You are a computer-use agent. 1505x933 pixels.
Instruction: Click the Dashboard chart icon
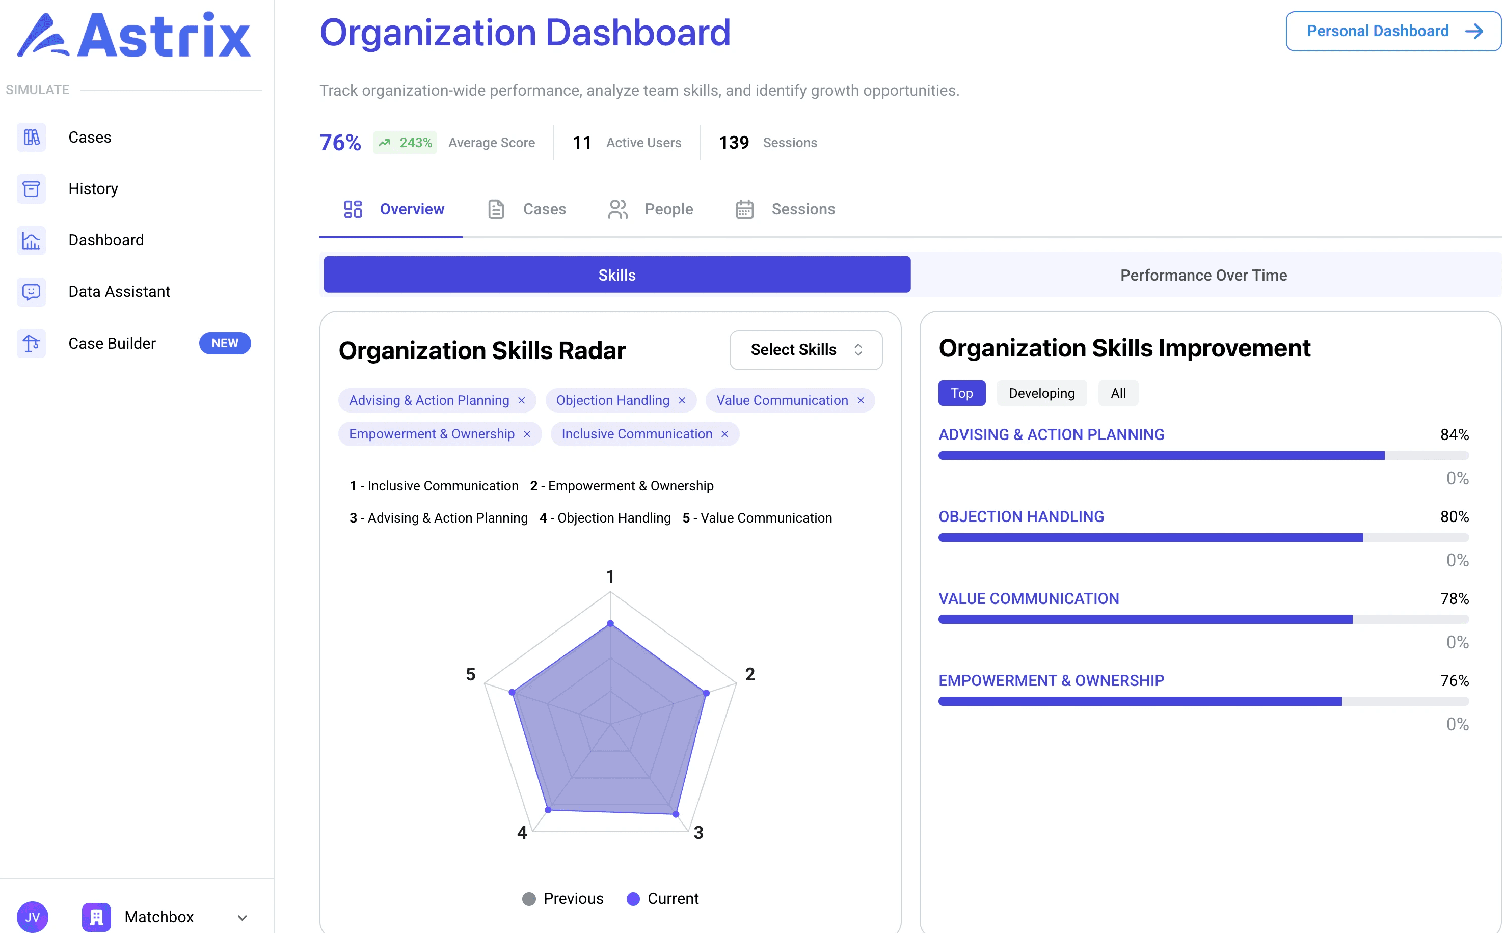click(31, 240)
